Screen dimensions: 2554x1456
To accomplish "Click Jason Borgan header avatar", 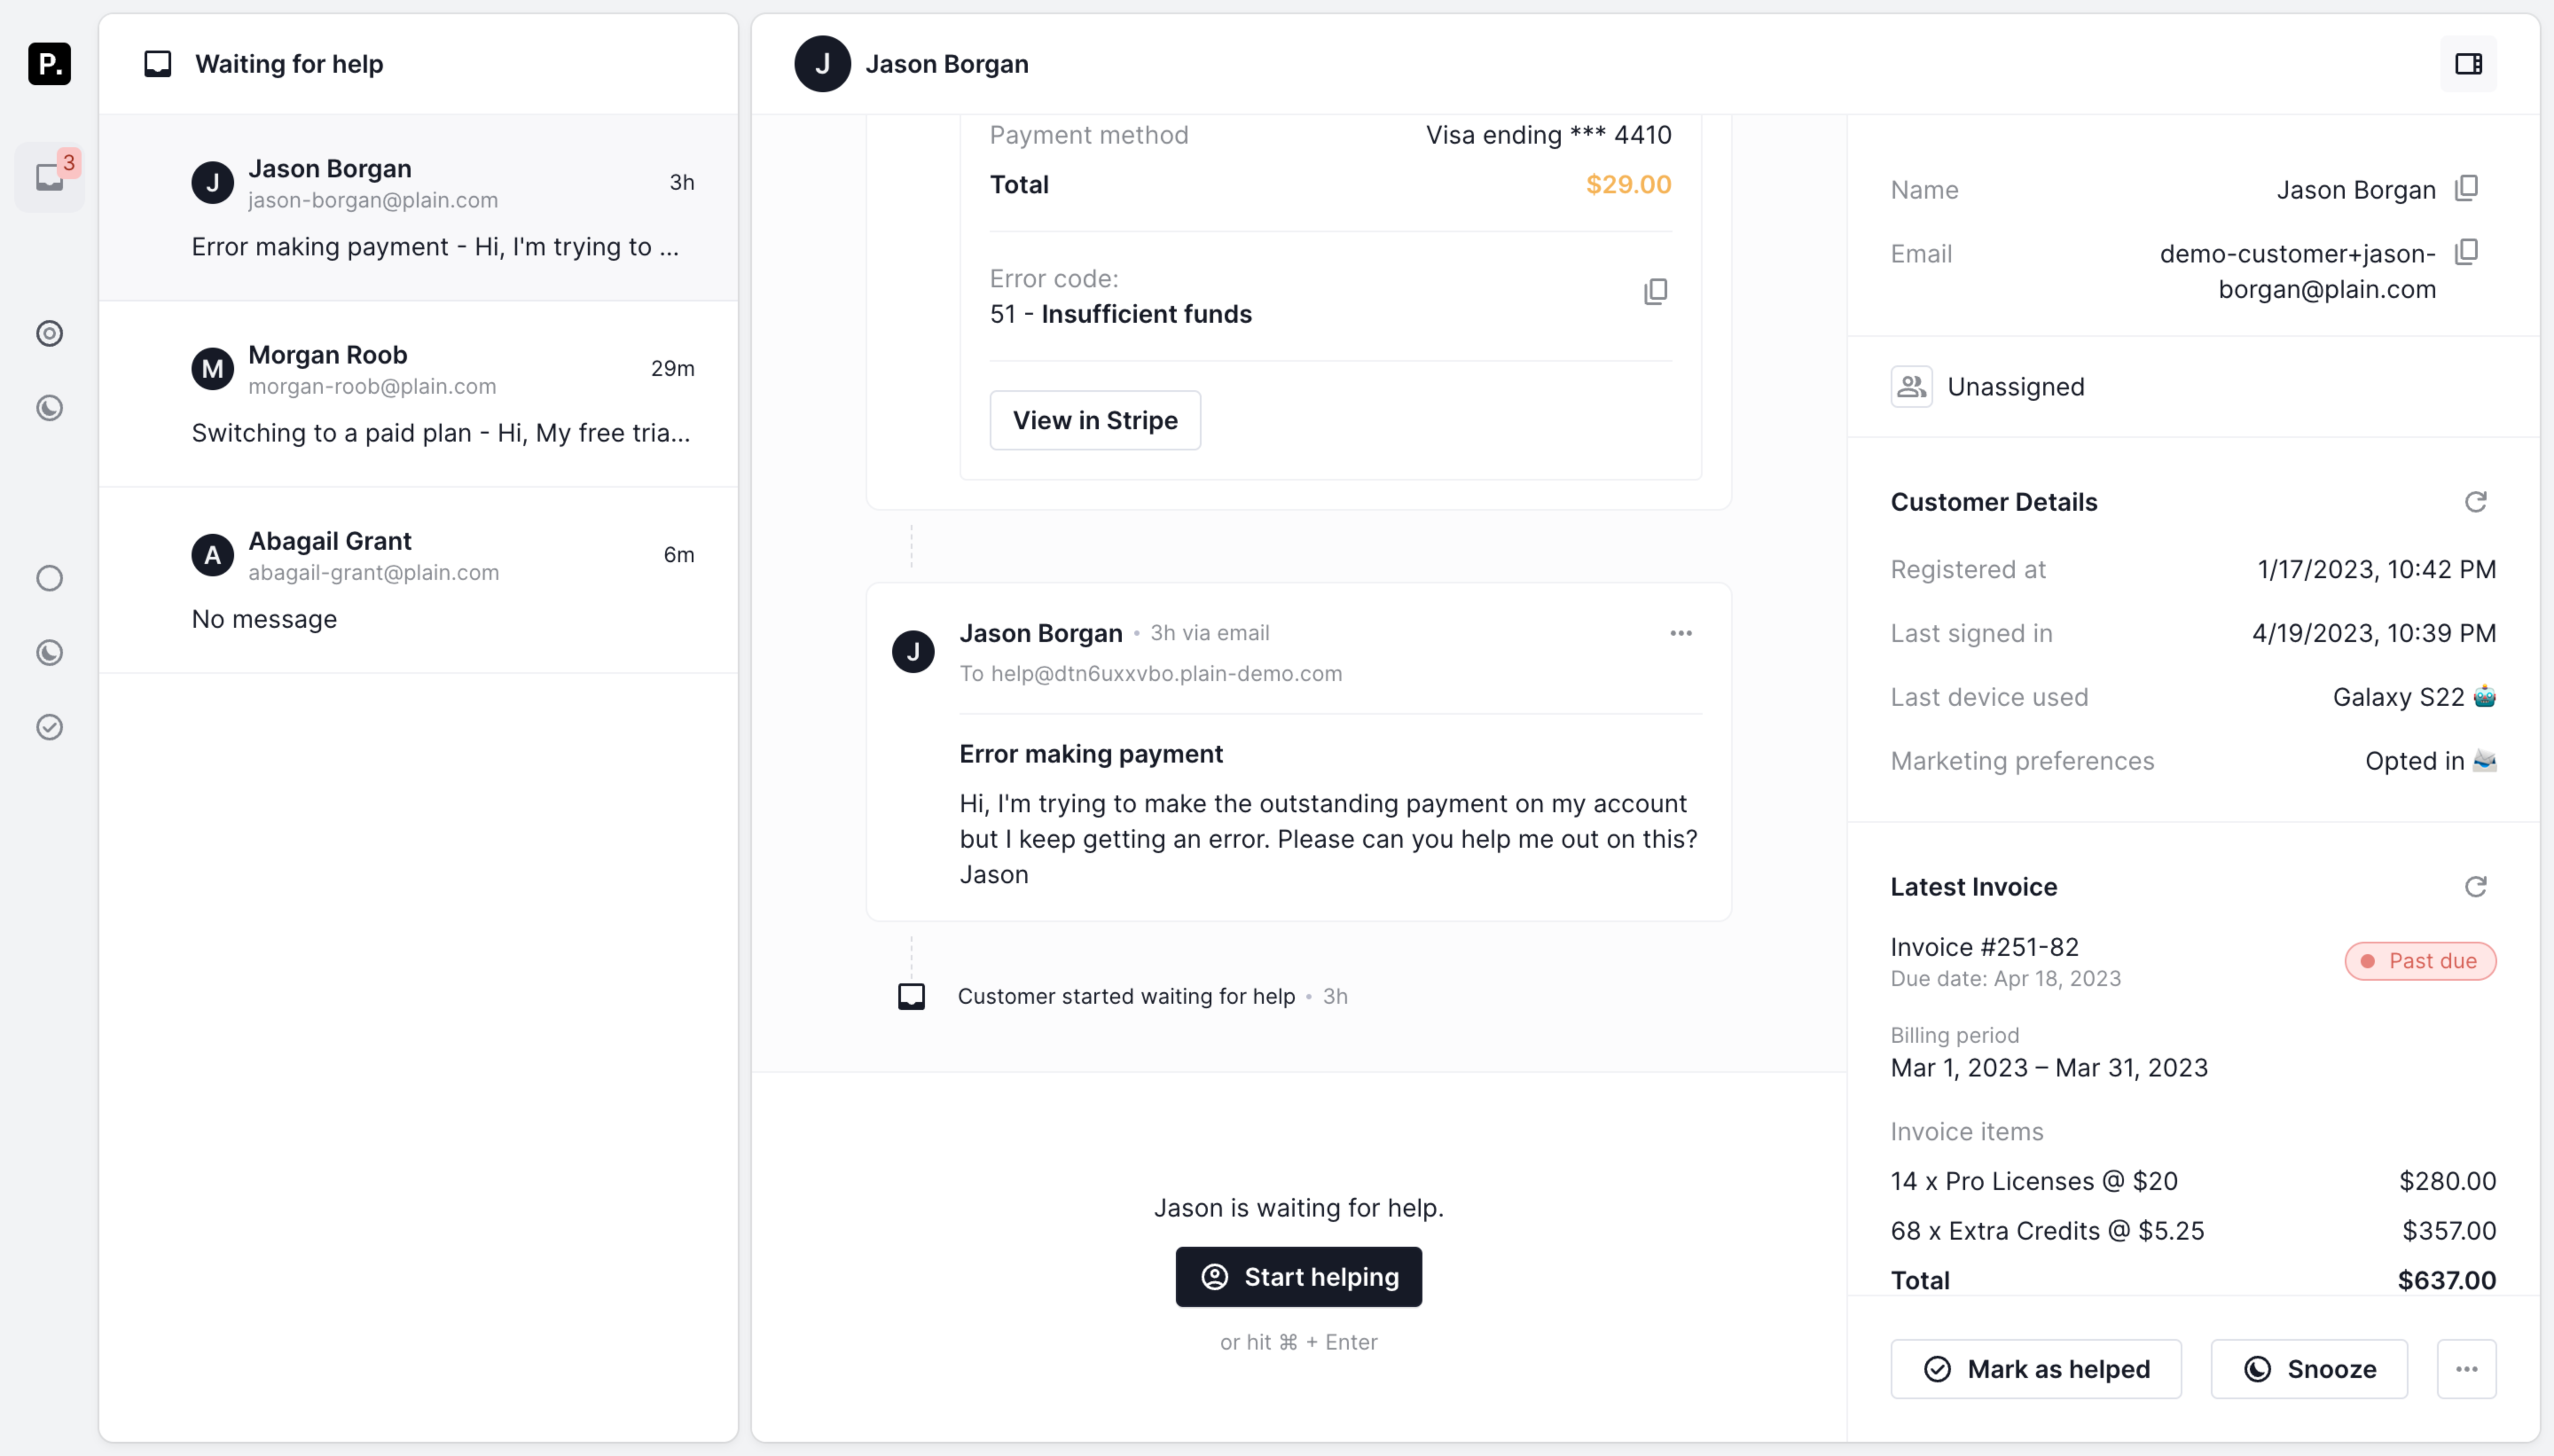I will pyautogui.click(x=822, y=64).
